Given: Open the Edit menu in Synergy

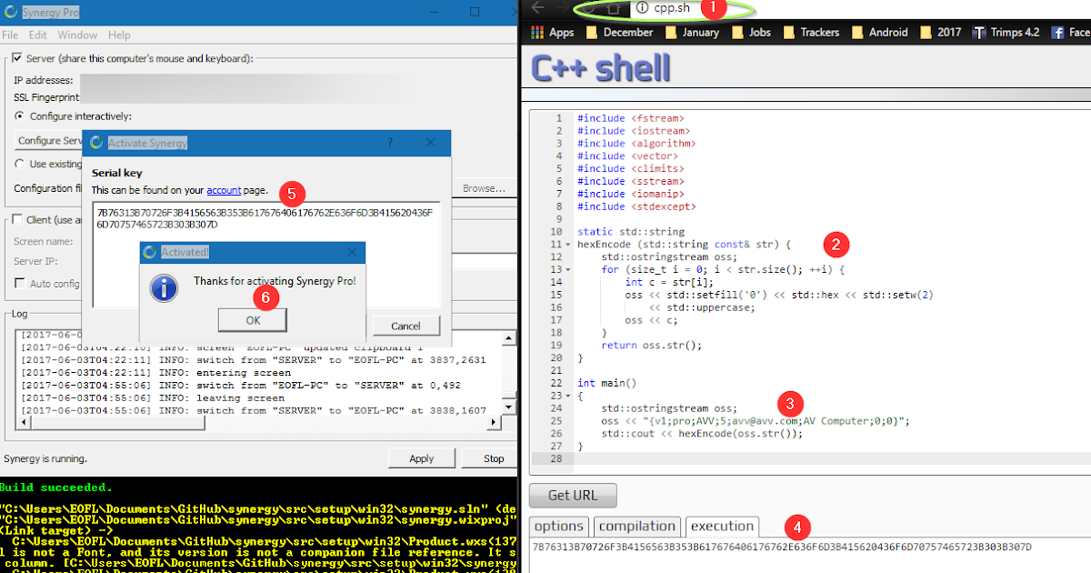Looking at the screenshot, I should point(37,35).
